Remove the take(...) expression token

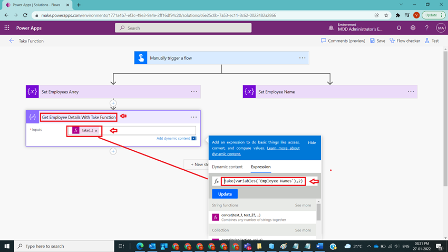coord(96,131)
